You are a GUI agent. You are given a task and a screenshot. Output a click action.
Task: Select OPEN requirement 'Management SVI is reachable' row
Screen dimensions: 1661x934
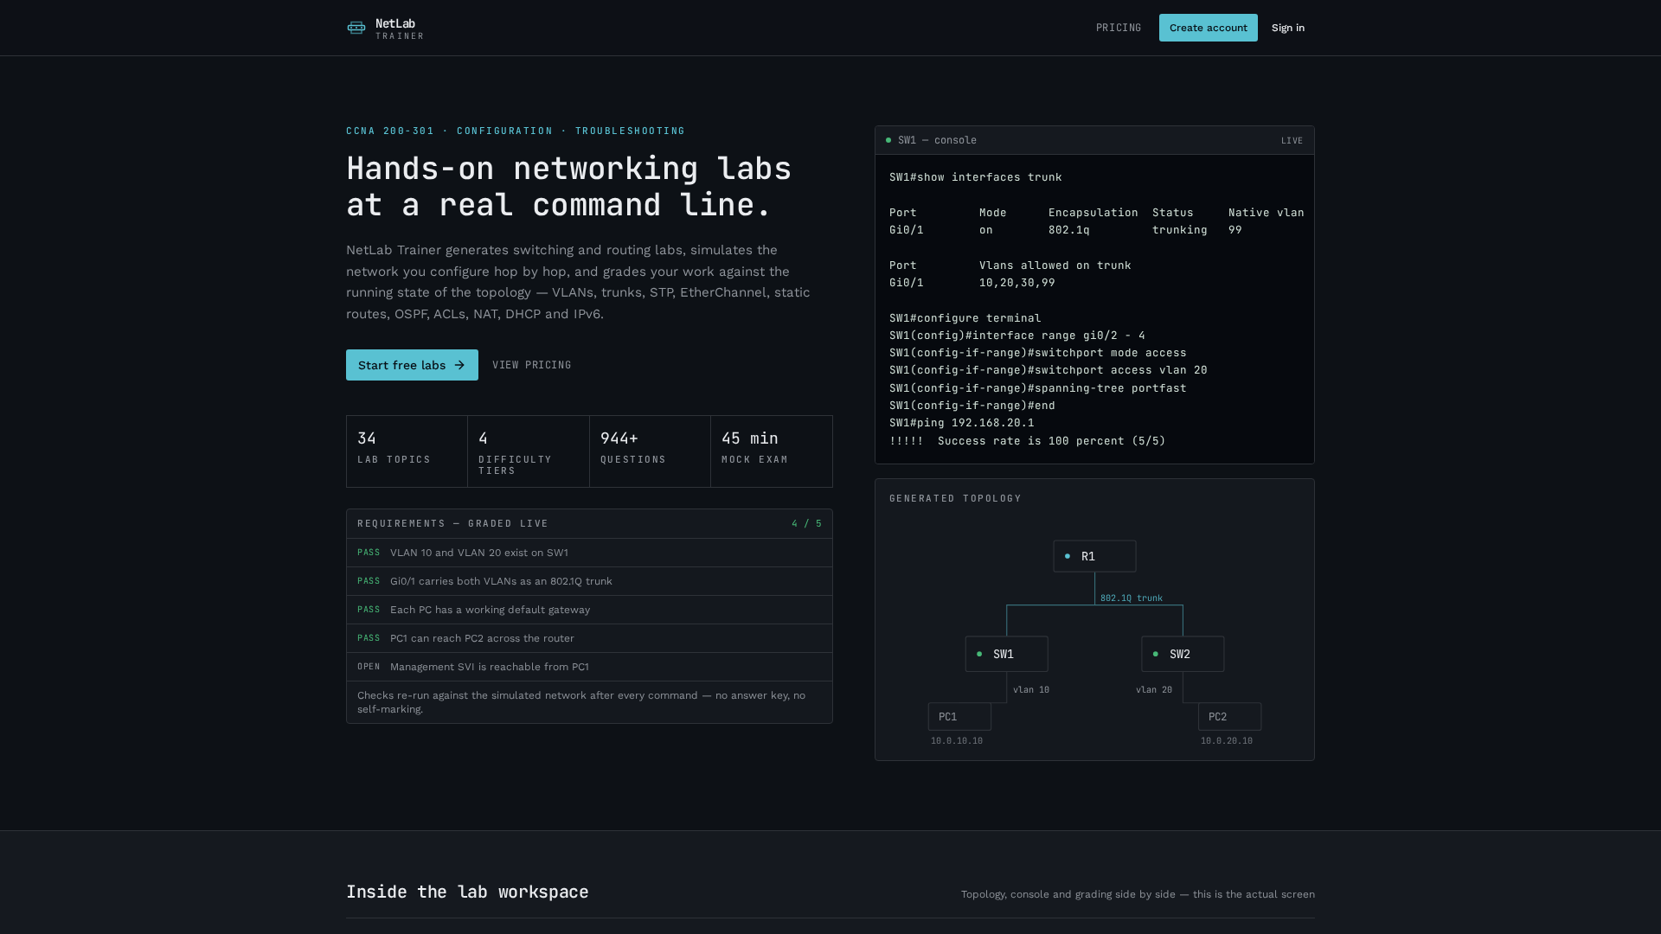(x=589, y=667)
